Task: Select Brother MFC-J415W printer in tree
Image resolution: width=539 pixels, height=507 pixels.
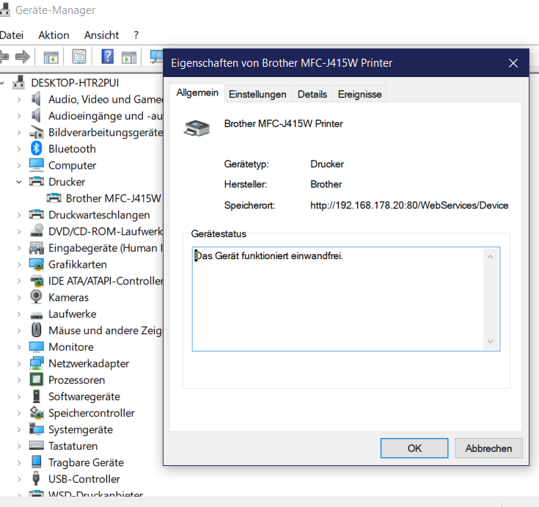Action: coord(113,198)
